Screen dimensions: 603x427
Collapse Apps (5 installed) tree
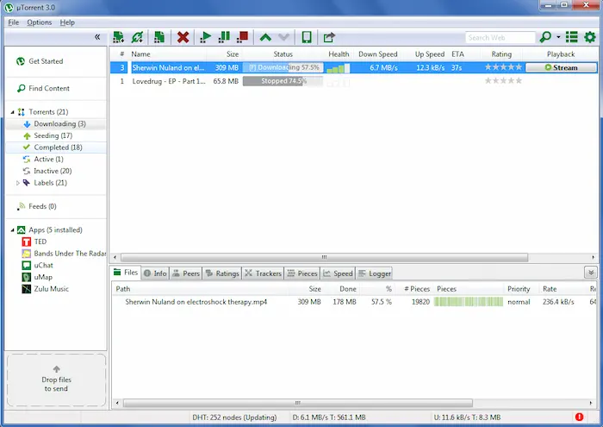pyautogui.click(x=12, y=229)
